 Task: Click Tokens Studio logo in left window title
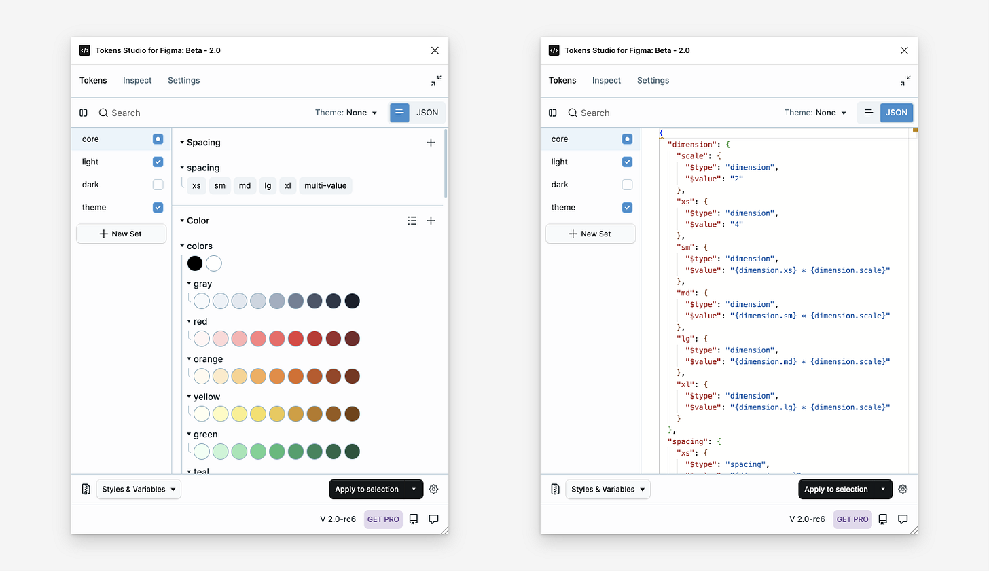click(85, 50)
